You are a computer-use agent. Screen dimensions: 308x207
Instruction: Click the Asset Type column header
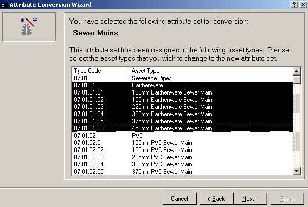(x=211, y=71)
